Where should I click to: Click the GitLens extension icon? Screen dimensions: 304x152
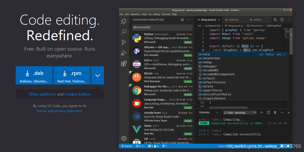[x=137, y=51]
